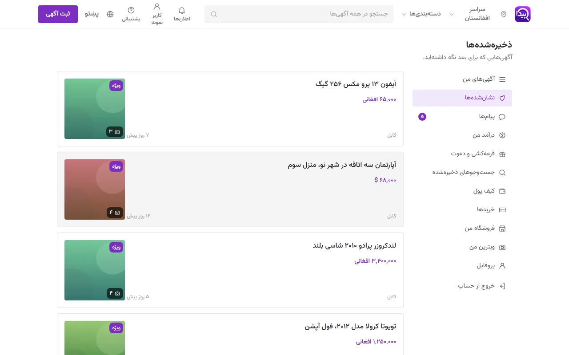Click the globe language icon
The width and height of the screenshot is (569, 355).
pos(110,14)
